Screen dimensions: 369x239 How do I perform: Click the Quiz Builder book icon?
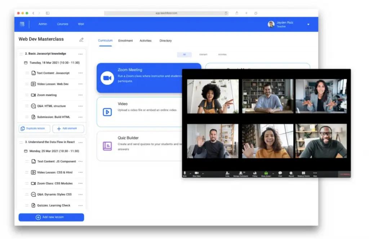[107, 146]
